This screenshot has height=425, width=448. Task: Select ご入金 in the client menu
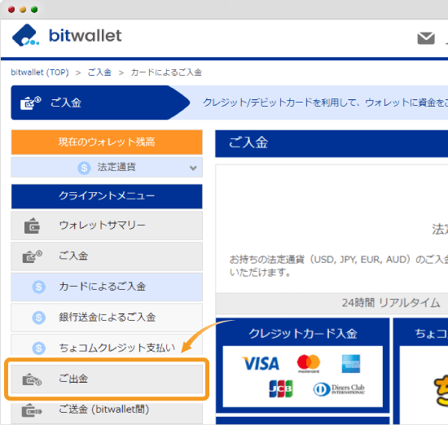tap(107, 256)
